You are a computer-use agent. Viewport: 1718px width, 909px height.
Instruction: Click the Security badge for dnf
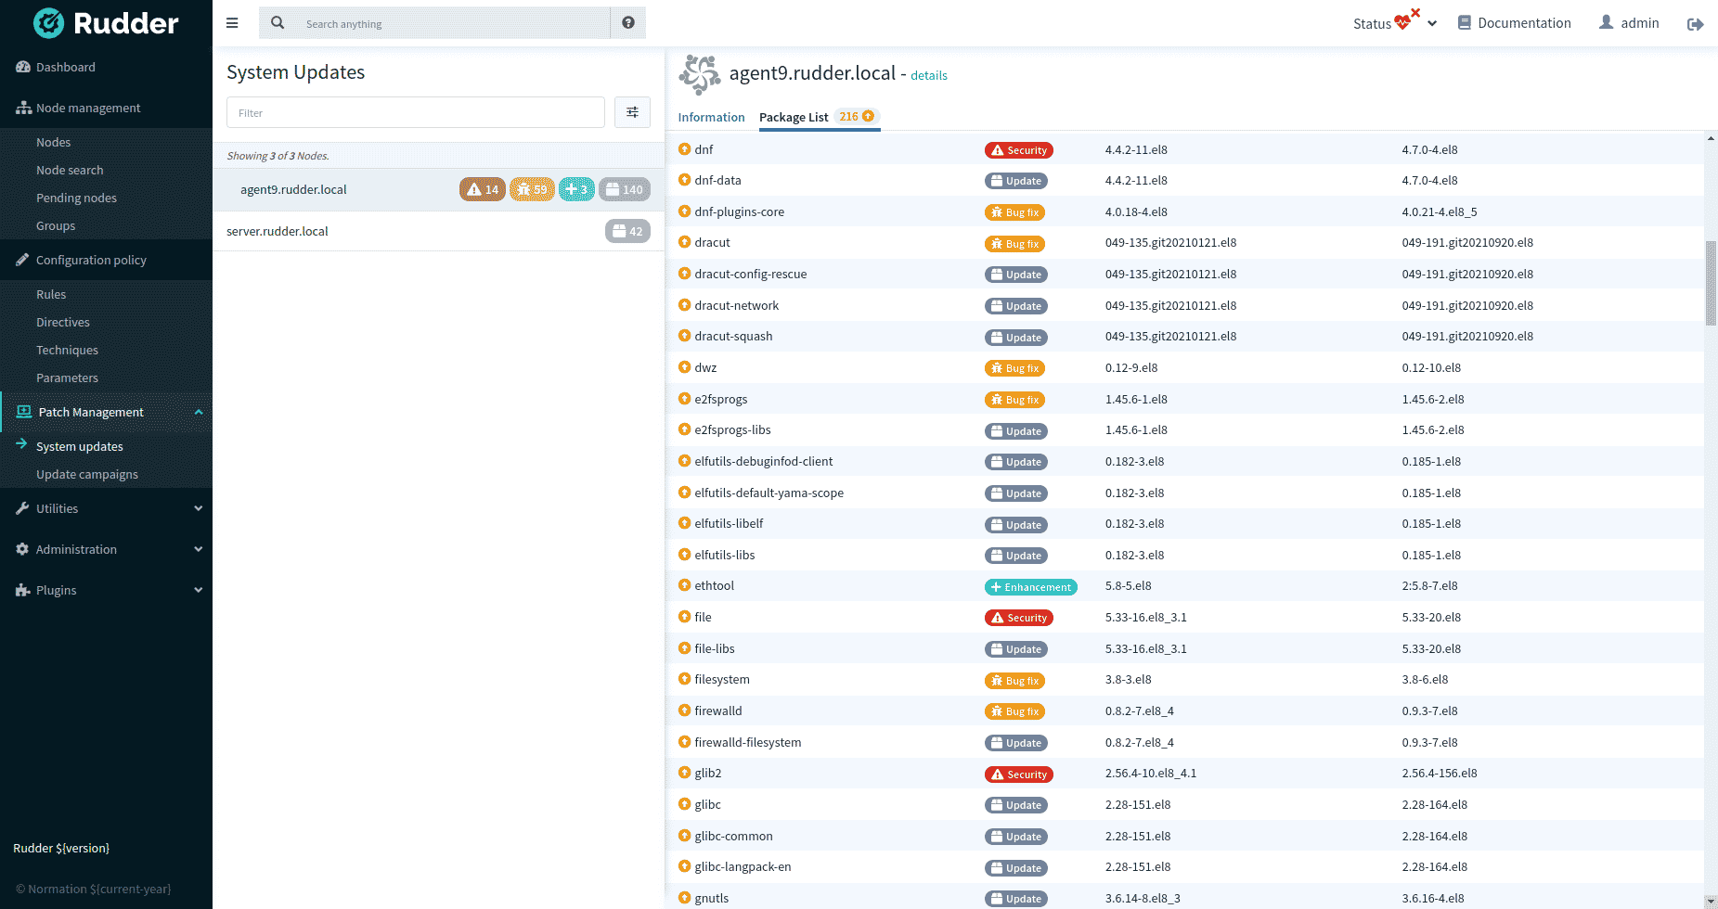[x=1019, y=150]
